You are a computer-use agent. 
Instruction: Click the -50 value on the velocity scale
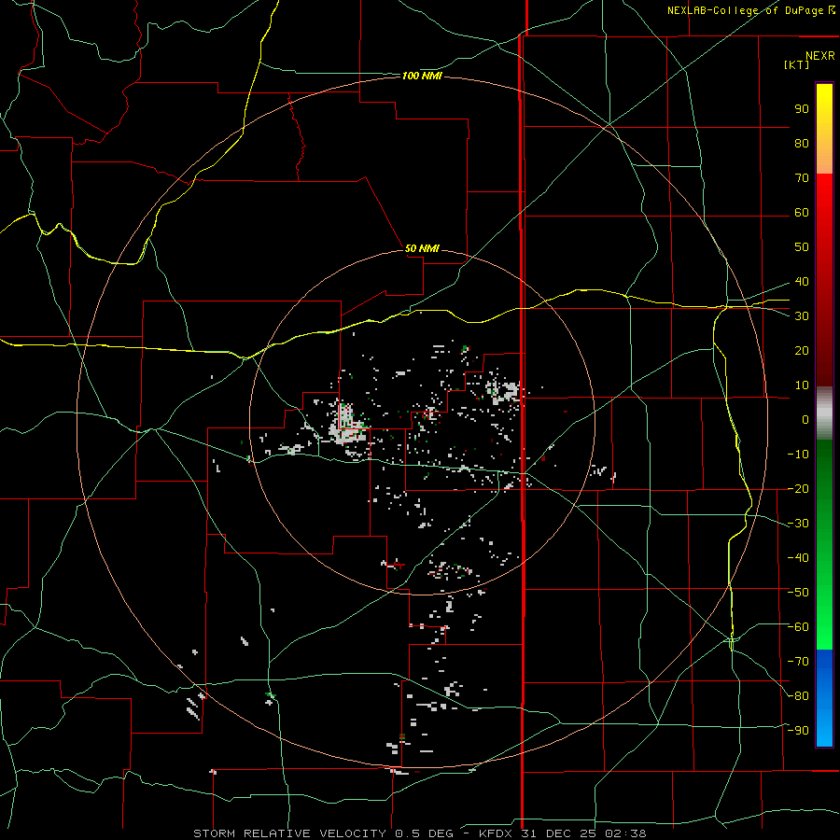(798, 593)
